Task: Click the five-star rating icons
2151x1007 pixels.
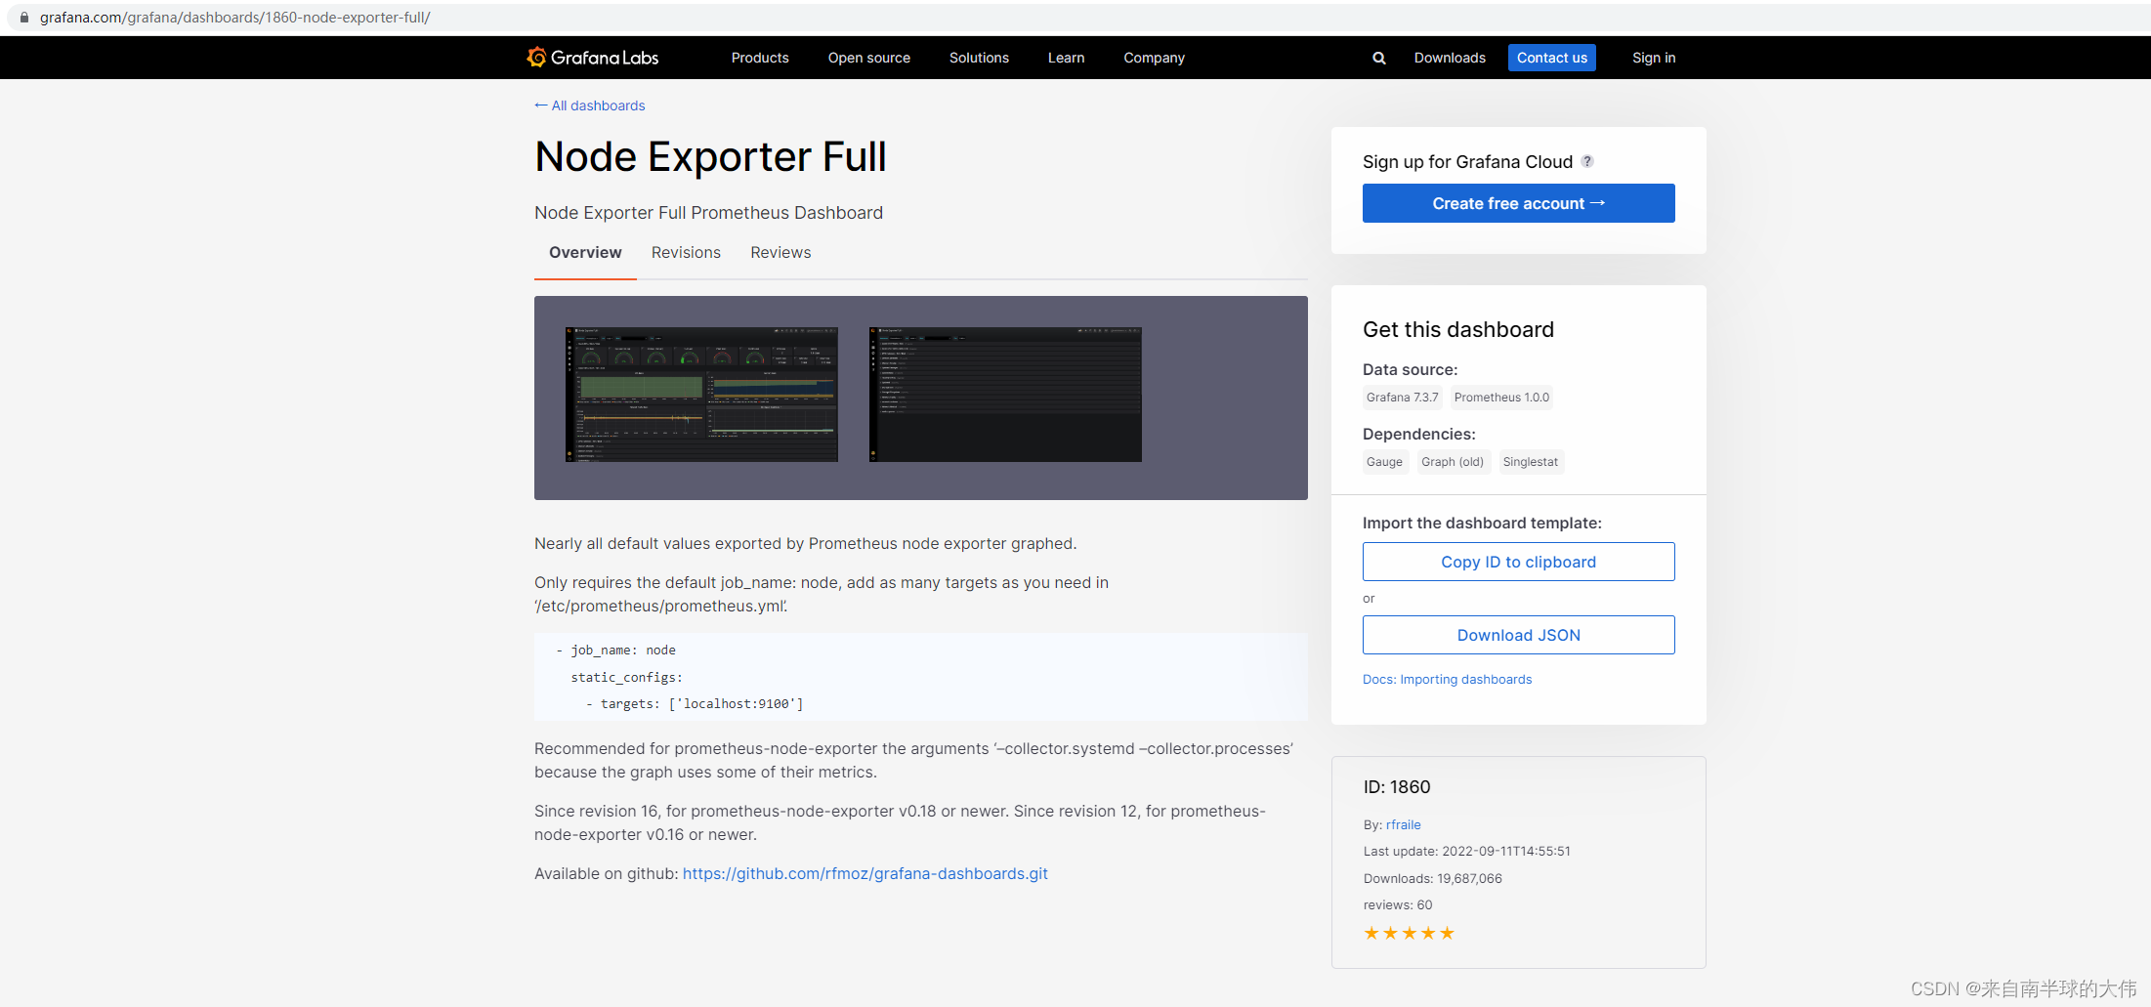Action: point(1410,933)
